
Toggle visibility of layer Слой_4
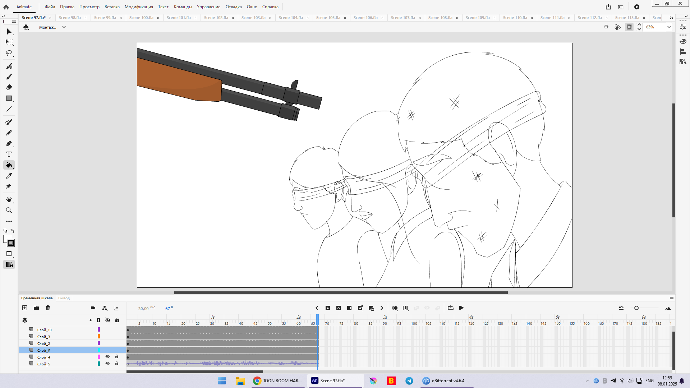click(x=107, y=357)
